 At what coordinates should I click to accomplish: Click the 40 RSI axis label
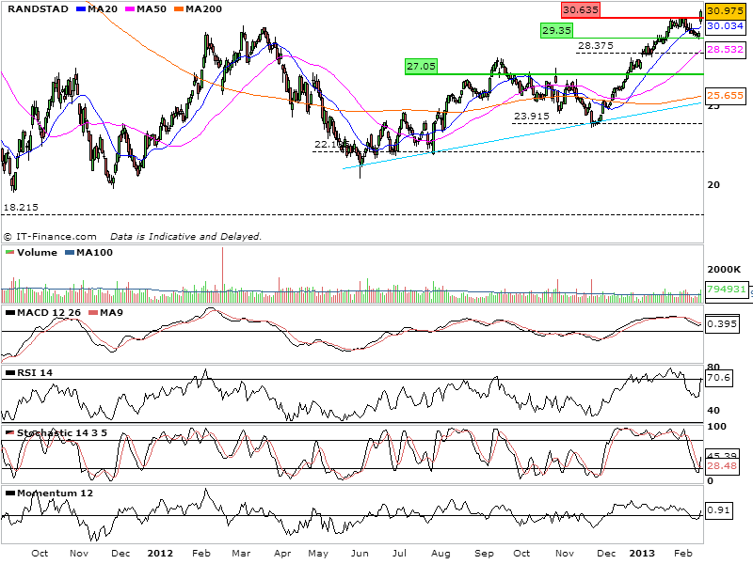tap(713, 410)
